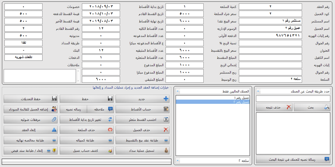Viewport: 335px width, 167px height.
Task: Click the warning triangle icon on إلغاء العقد
Action: [54, 130]
